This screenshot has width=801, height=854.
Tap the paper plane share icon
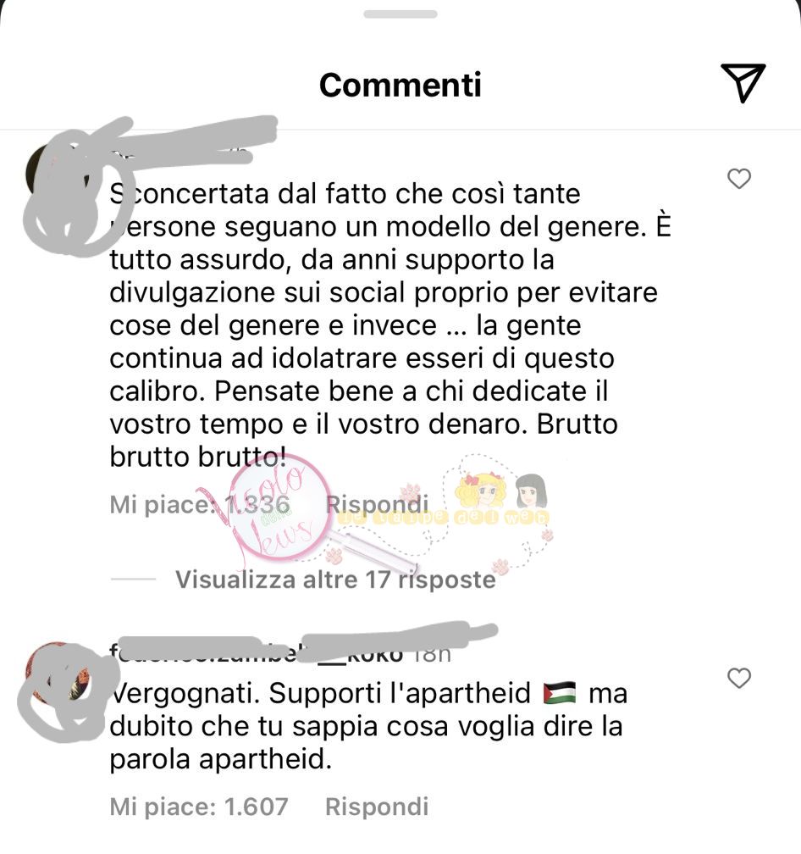(743, 83)
